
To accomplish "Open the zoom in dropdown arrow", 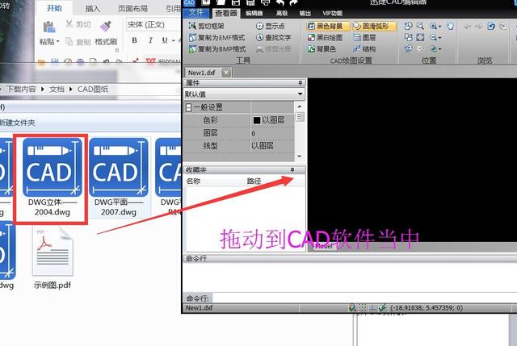I will coord(439,27).
